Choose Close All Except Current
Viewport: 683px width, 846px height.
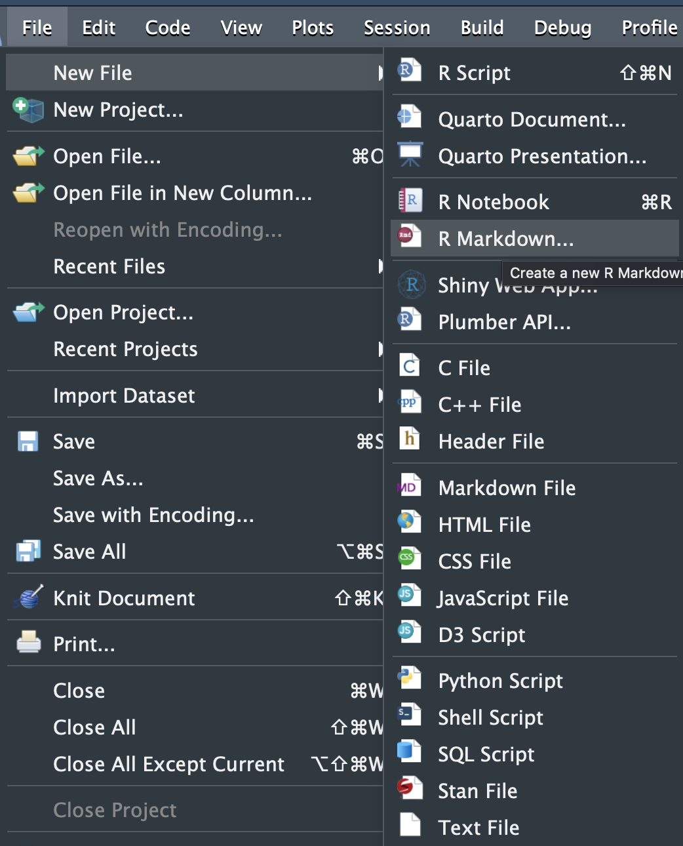tap(195, 764)
